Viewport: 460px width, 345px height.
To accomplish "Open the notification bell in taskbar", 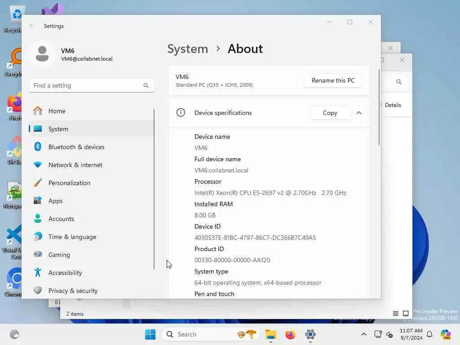I will tap(429, 334).
